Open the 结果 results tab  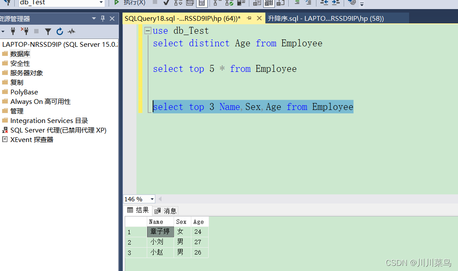[138, 210]
